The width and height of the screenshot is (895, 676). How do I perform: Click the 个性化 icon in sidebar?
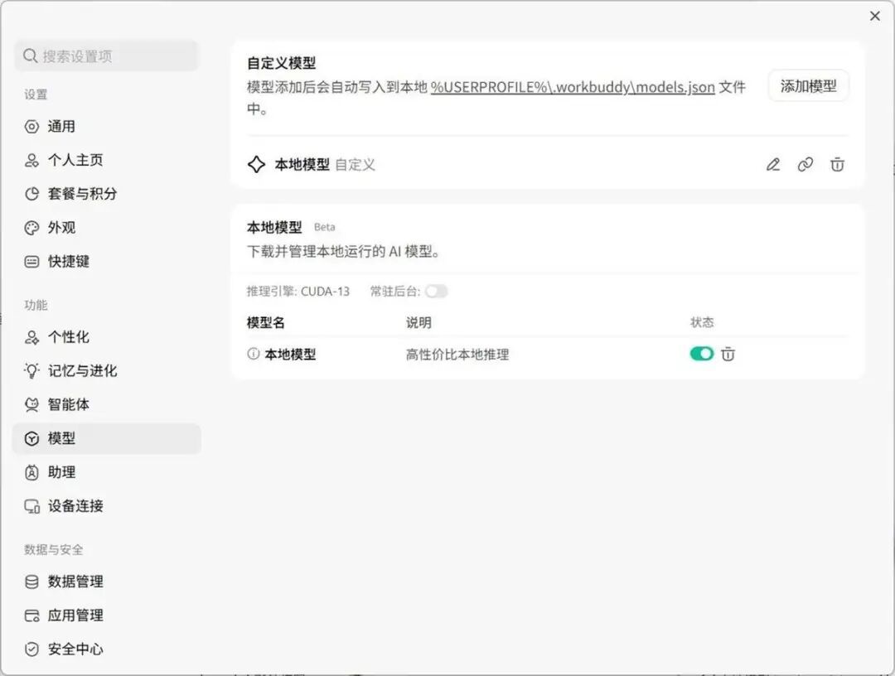31,337
